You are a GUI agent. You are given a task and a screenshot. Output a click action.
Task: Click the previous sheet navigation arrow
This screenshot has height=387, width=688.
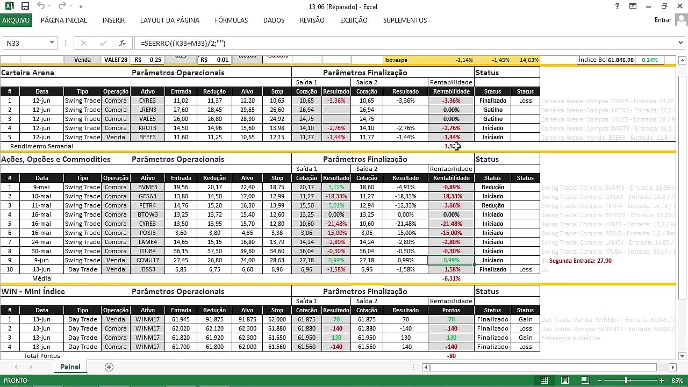click(16, 367)
